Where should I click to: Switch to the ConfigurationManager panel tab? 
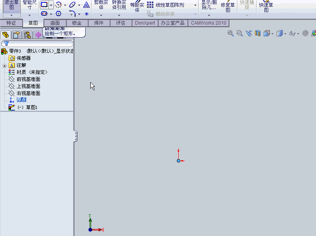pos(27,34)
